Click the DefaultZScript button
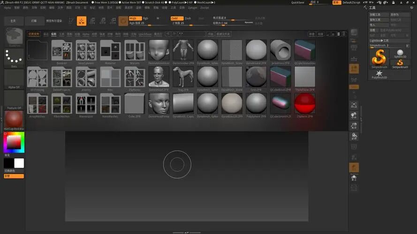This screenshot has height=234, width=417. 351,2
